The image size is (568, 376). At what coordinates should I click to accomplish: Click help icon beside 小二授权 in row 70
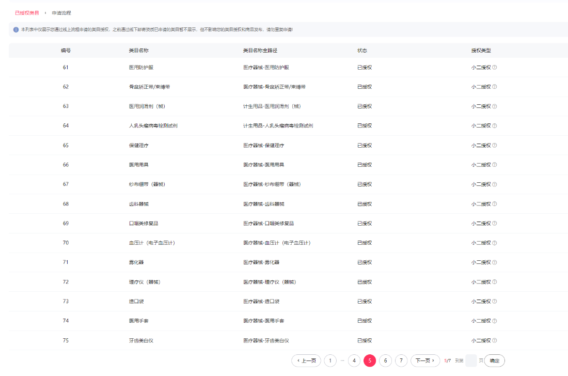coord(495,243)
